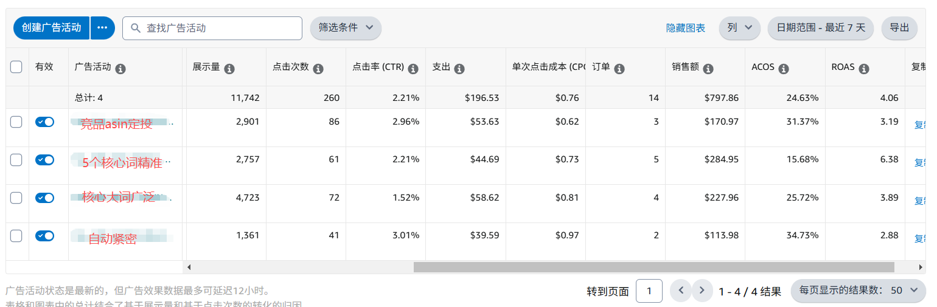Disable the 竞品asin定投 campaign toggle
This screenshot has height=307, width=937.
pos(44,122)
